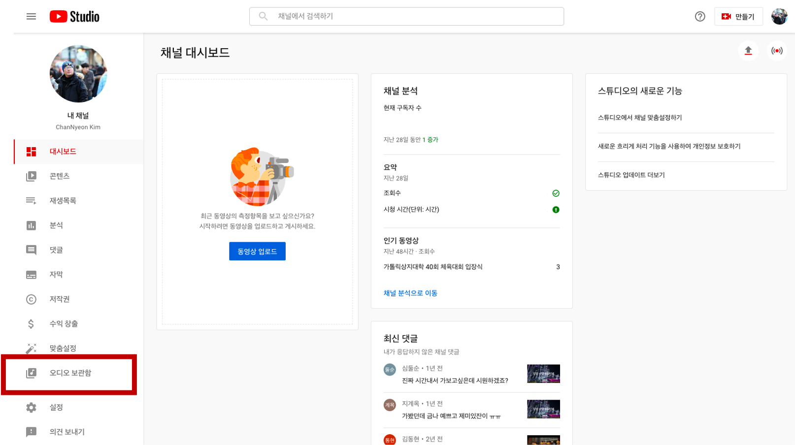Viewport: 795px width, 445px height.
Task: Click the comment text 가봤던데 금나 예쁘고 제미있잔이 ㅠㅠ
Action: (x=452, y=416)
